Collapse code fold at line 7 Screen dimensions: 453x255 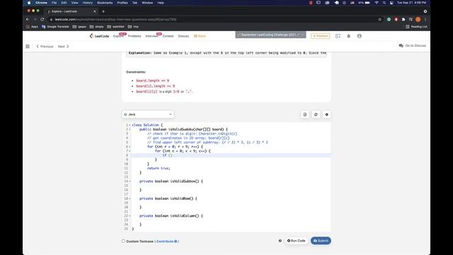coord(130,151)
